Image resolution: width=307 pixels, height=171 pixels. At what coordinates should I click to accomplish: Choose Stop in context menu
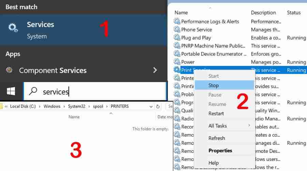(x=224, y=85)
